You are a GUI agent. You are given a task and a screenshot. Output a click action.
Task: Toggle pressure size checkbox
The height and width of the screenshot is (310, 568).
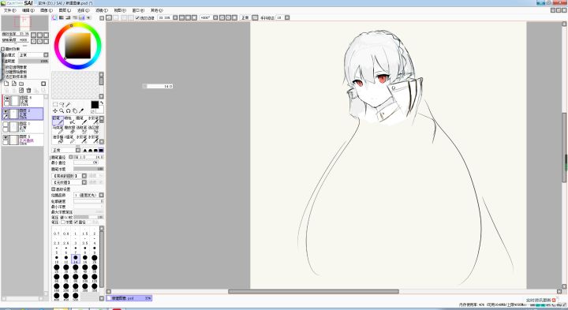click(x=76, y=222)
